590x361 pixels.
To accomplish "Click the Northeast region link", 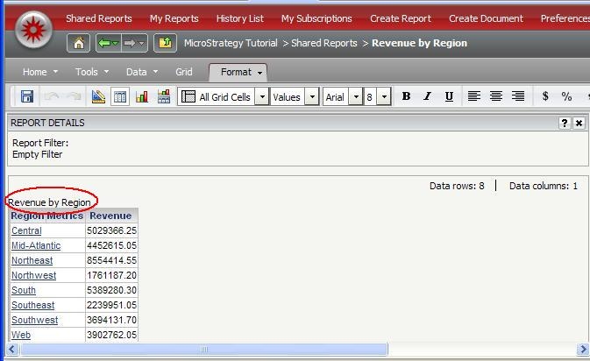I will click(32, 260).
